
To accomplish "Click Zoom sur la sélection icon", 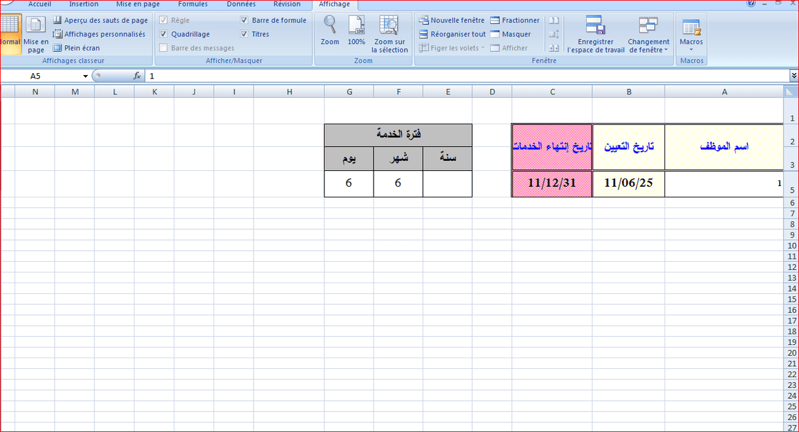I will coord(389,26).
